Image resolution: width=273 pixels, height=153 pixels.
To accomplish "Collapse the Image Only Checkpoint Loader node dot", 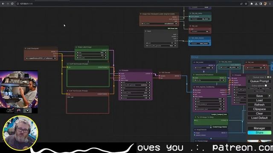I will pos(141,14).
